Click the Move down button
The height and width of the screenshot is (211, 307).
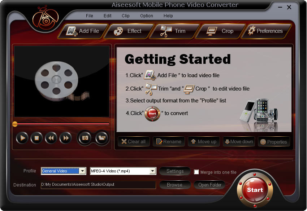click(x=239, y=142)
